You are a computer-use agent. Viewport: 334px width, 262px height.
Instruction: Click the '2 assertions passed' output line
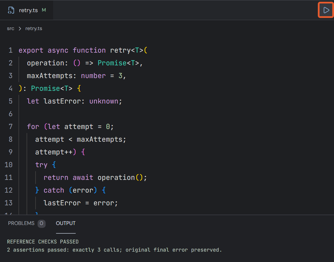tap(114, 250)
